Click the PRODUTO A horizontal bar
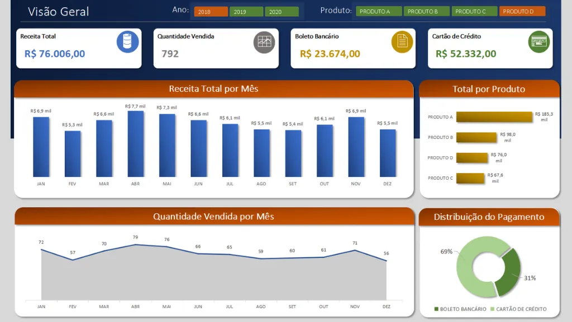Viewport: 572px width, 322px height. [x=494, y=117]
